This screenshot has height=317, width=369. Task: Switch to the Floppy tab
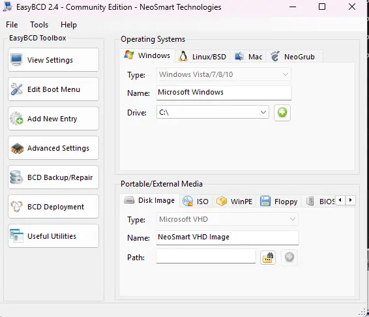[x=278, y=202]
